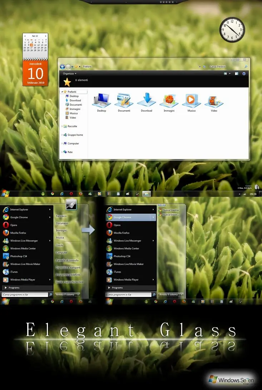
Task: Open the Cestino recycle bin icon
Action: pyautogui.click(x=257, y=187)
